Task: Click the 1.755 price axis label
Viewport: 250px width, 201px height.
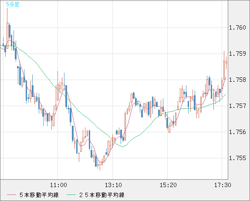Action: tap(237, 158)
